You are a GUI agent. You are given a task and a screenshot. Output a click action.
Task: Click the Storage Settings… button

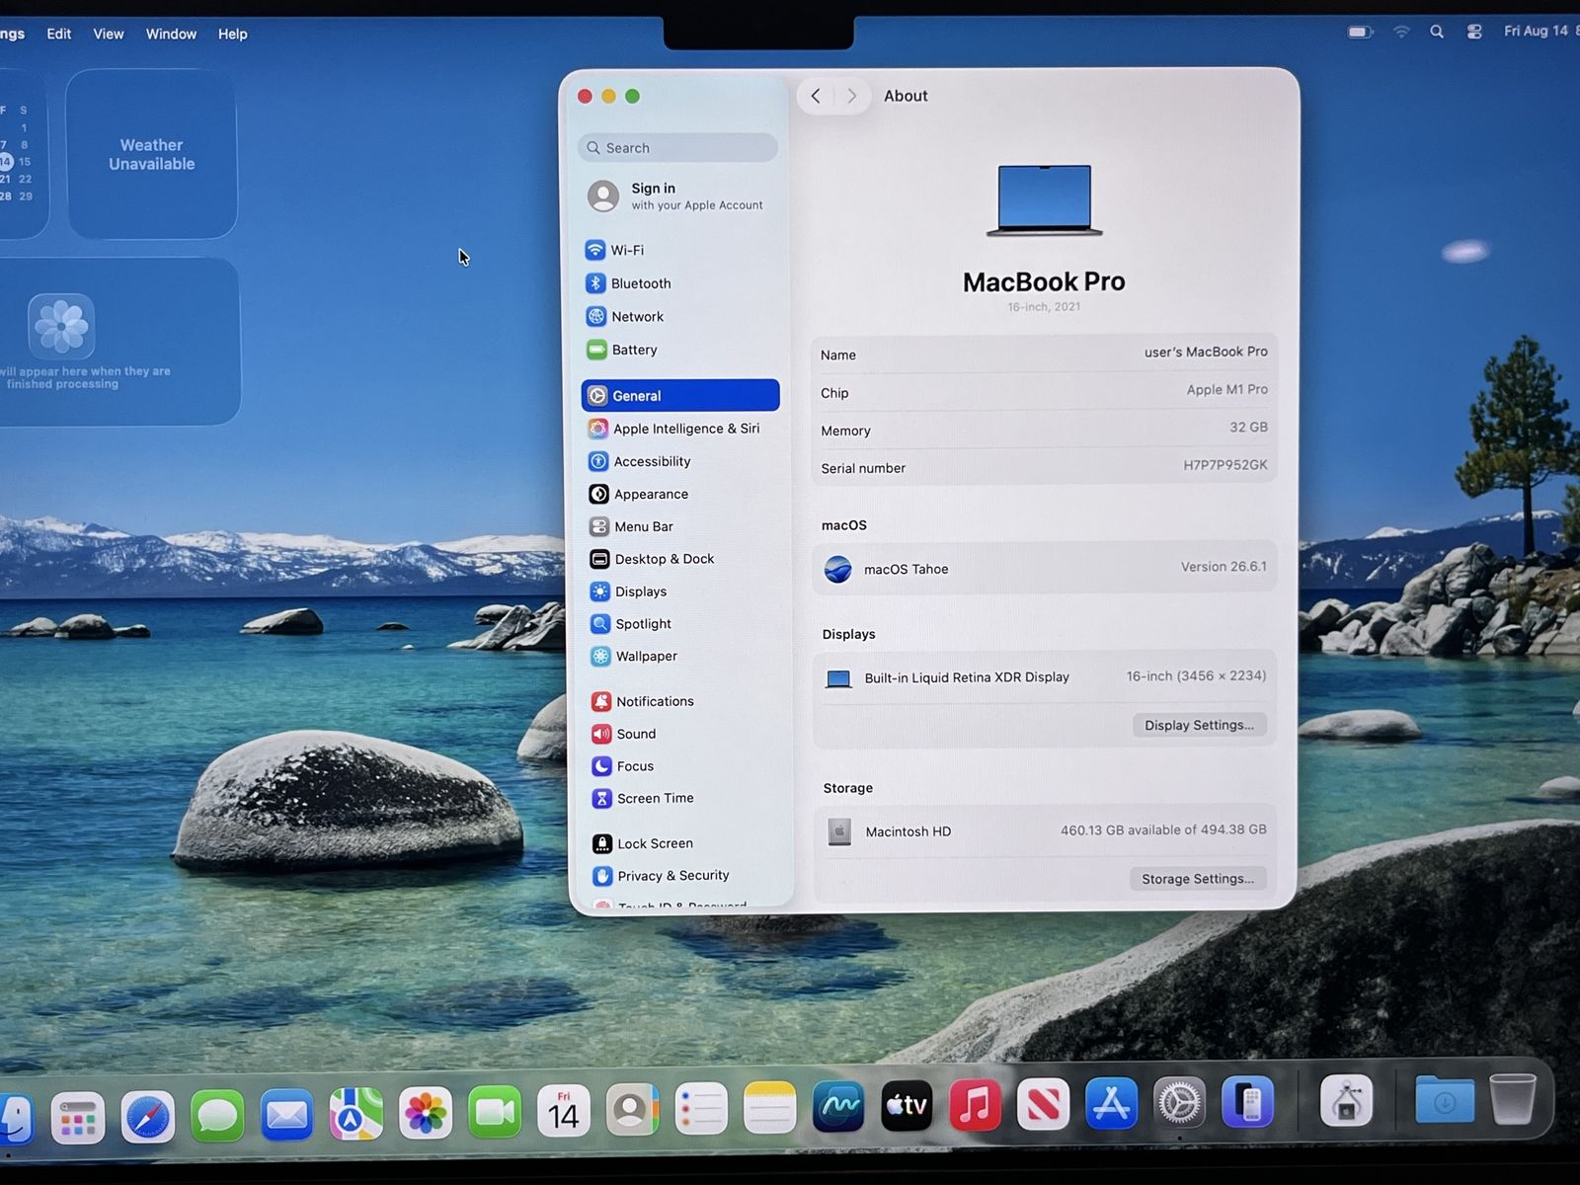pos(1198,879)
